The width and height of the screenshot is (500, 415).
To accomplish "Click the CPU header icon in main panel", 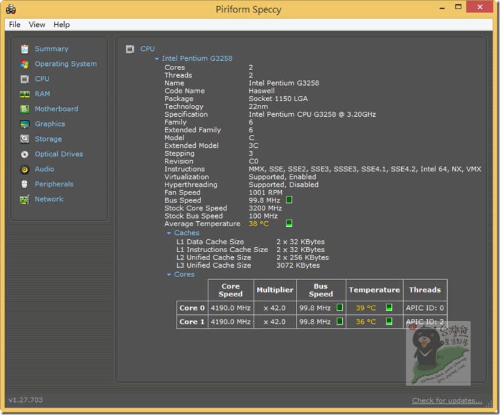I will 130,49.
